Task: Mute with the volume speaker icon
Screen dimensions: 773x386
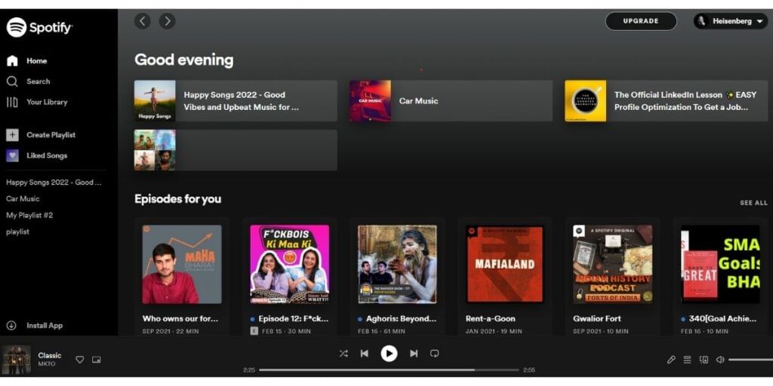Action: coord(720,360)
